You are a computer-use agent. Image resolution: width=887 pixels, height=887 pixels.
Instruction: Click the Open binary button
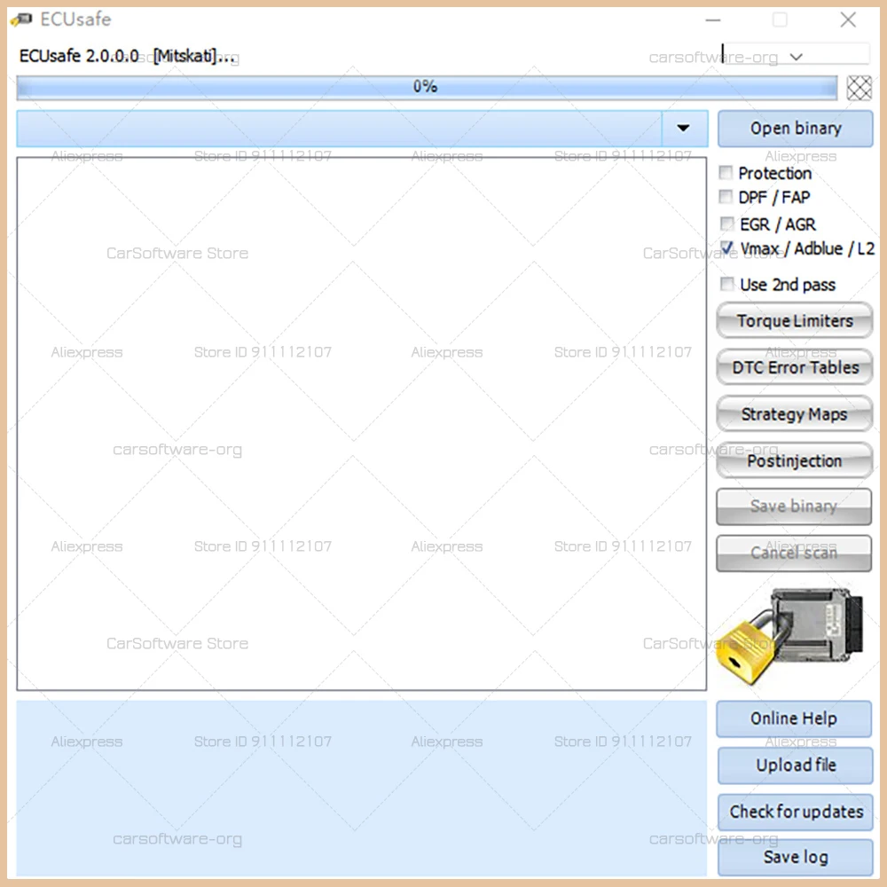(x=796, y=129)
